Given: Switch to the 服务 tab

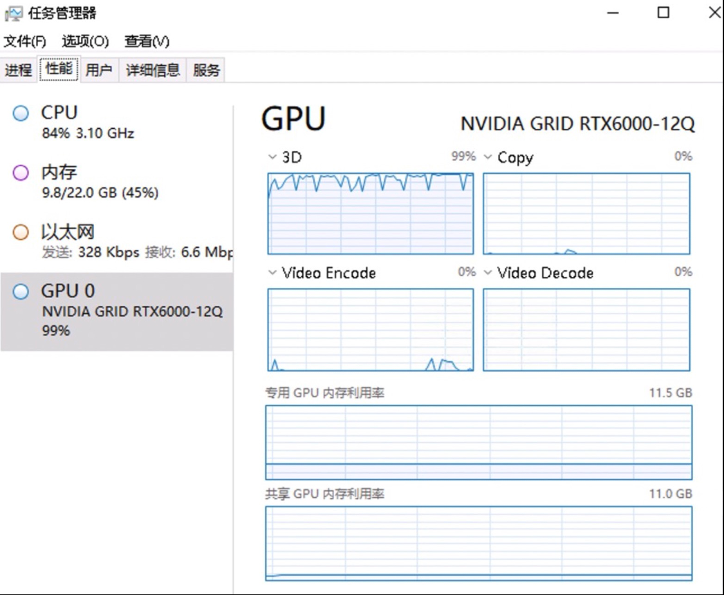Looking at the screenshot, I should [206, 70].
